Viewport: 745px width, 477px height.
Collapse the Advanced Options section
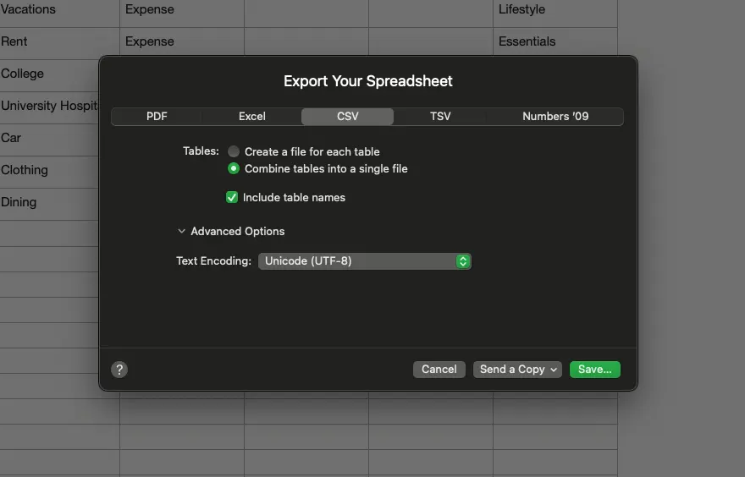click(x=182, y=231)
